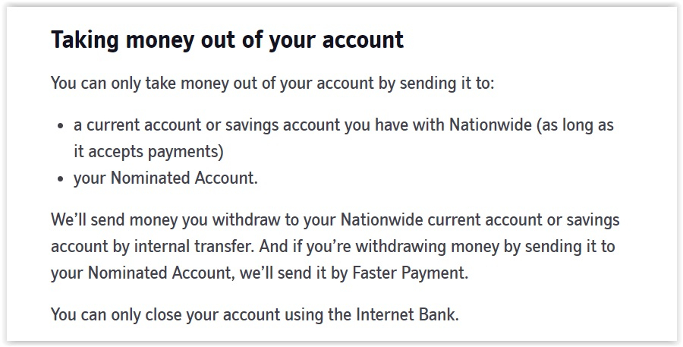The image size is (683, 347).
Task: Click the word "account" in the heading
Action: (x=363, y=40)
